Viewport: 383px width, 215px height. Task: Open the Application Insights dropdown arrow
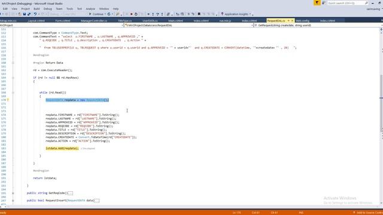[250, 14]
